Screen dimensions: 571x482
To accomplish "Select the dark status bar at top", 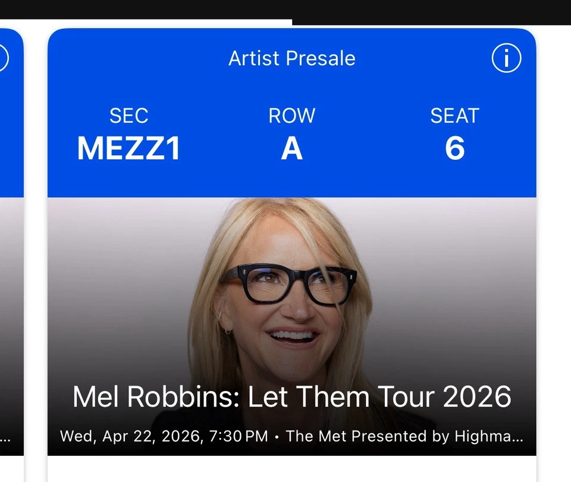I will [x=285, y=9].
